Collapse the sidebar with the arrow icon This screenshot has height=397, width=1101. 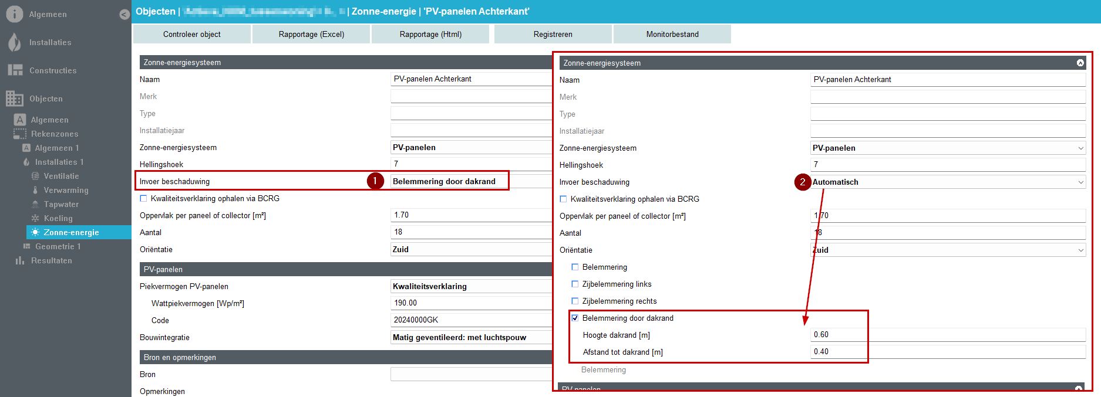coord(124,15)
